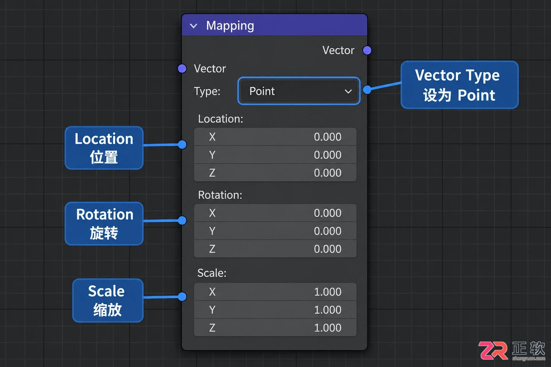The height and width of the screenshot is (367, 551).
Task: Collapse the Mapping node with header chevron
Action: click(194, 26)
